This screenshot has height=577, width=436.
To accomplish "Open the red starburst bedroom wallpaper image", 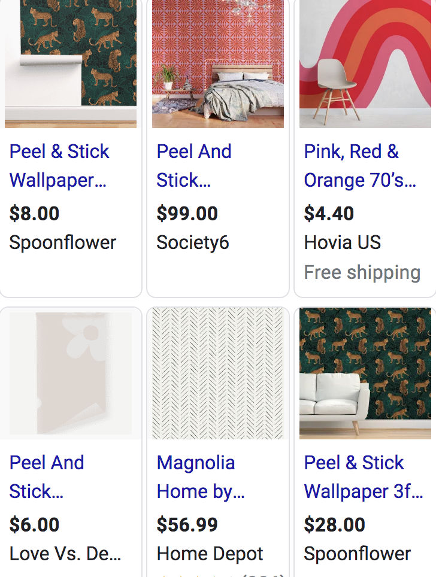I will click(x=218, y=63).
